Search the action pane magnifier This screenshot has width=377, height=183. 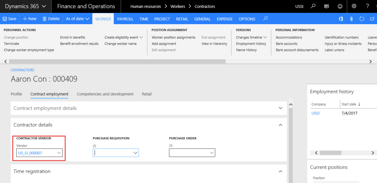pos(265,19)
